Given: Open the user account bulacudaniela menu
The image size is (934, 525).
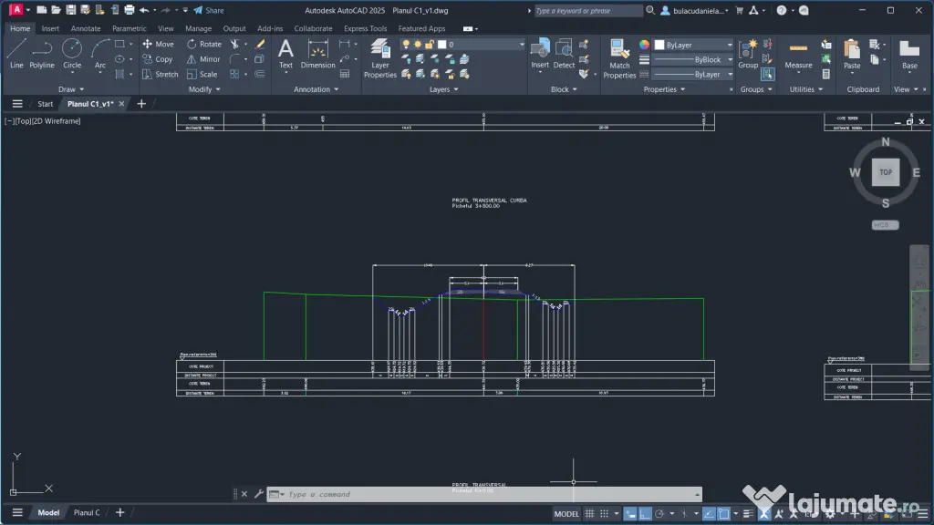Looking at the screenshot, I should (x=694, y=10).
